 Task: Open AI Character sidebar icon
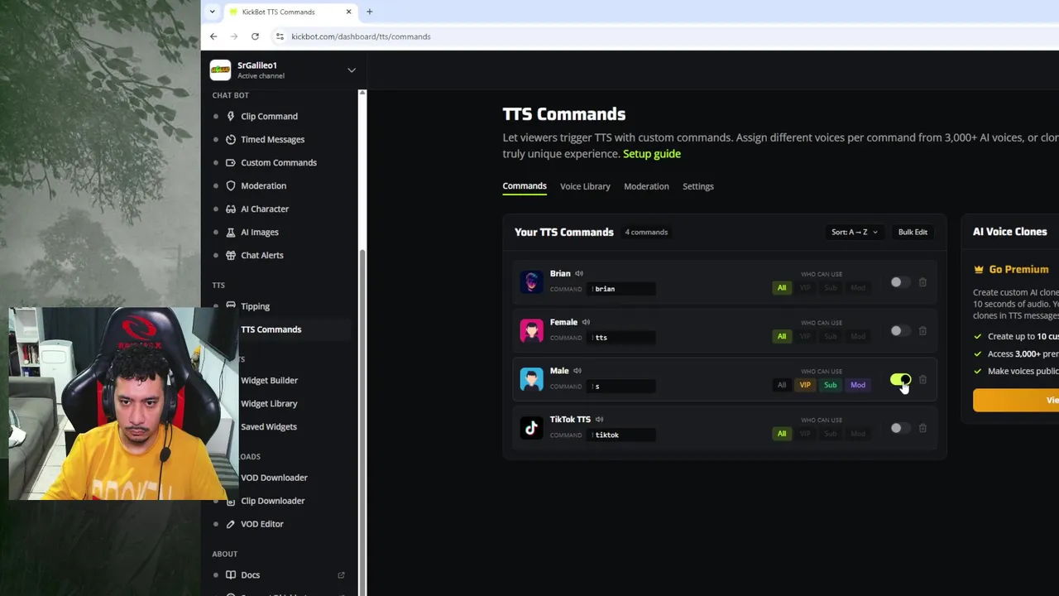231,209
